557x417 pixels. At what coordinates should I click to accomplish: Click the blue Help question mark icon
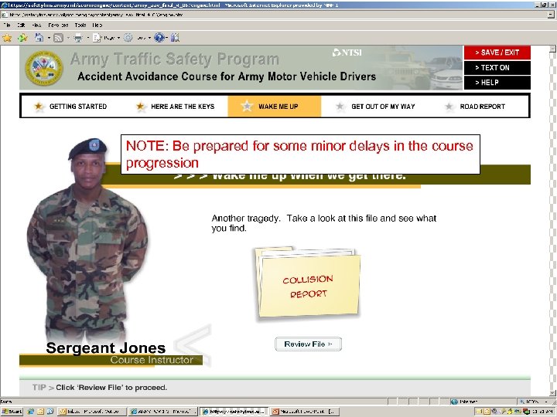[159, 38]
